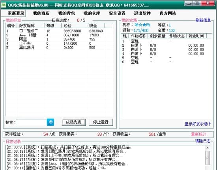Sort friends by 等级 column header
The width and height of the screenshot is (217, 170).
click(53, 26)
